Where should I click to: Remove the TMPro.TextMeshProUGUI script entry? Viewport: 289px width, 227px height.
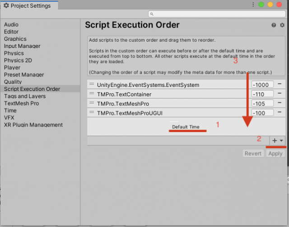(280, 112)
